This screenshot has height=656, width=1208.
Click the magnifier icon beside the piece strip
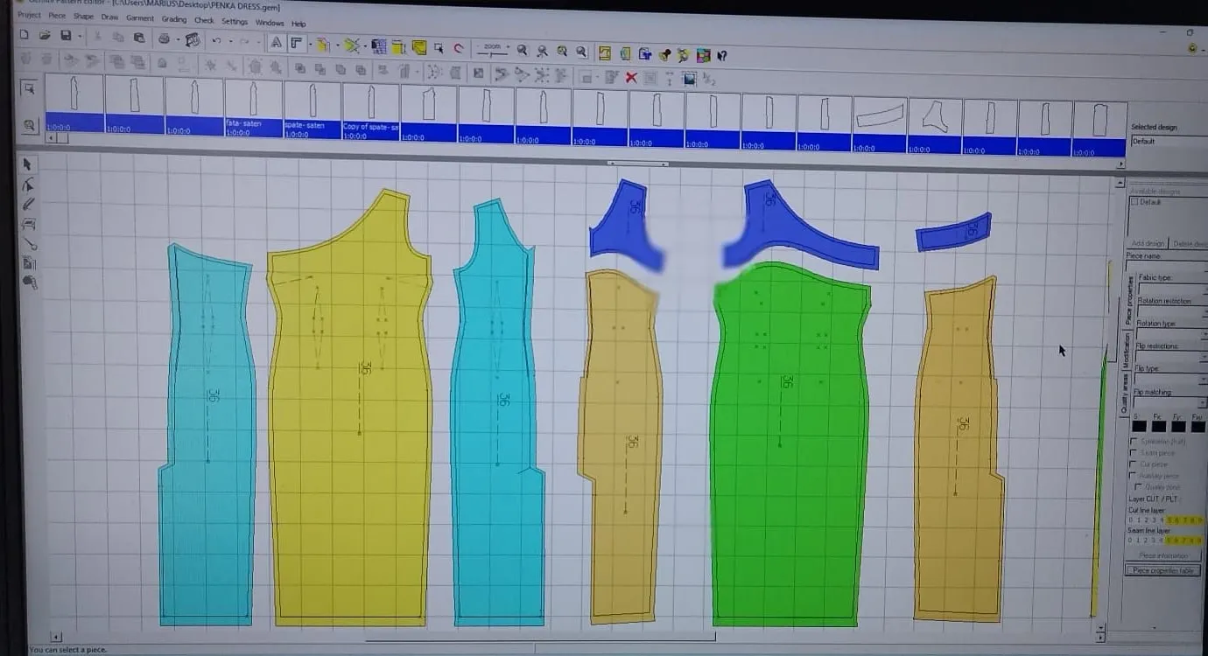tap(29, 125)
